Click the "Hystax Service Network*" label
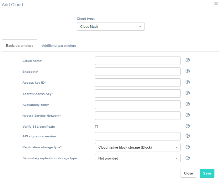 click(42, 116)
